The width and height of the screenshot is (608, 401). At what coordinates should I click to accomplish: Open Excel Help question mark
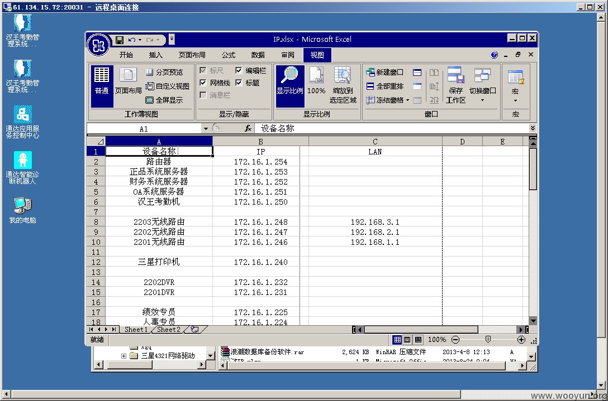[494, 55]
